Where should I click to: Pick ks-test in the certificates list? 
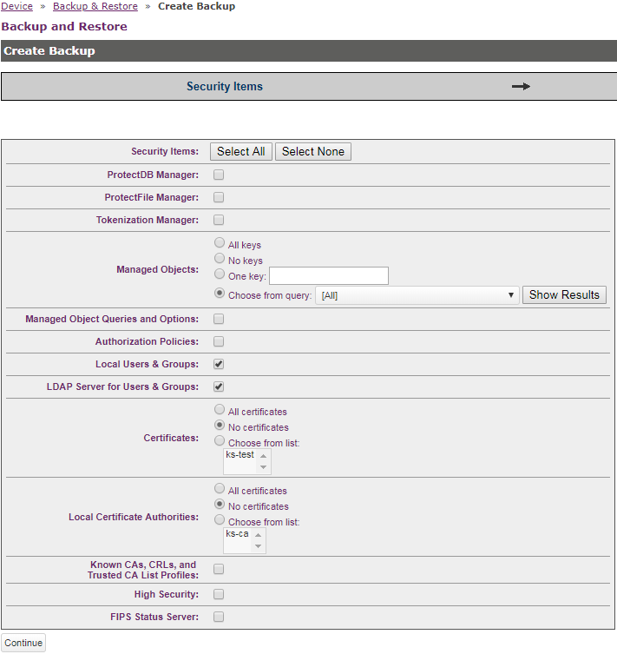click(x=240, y=454)
